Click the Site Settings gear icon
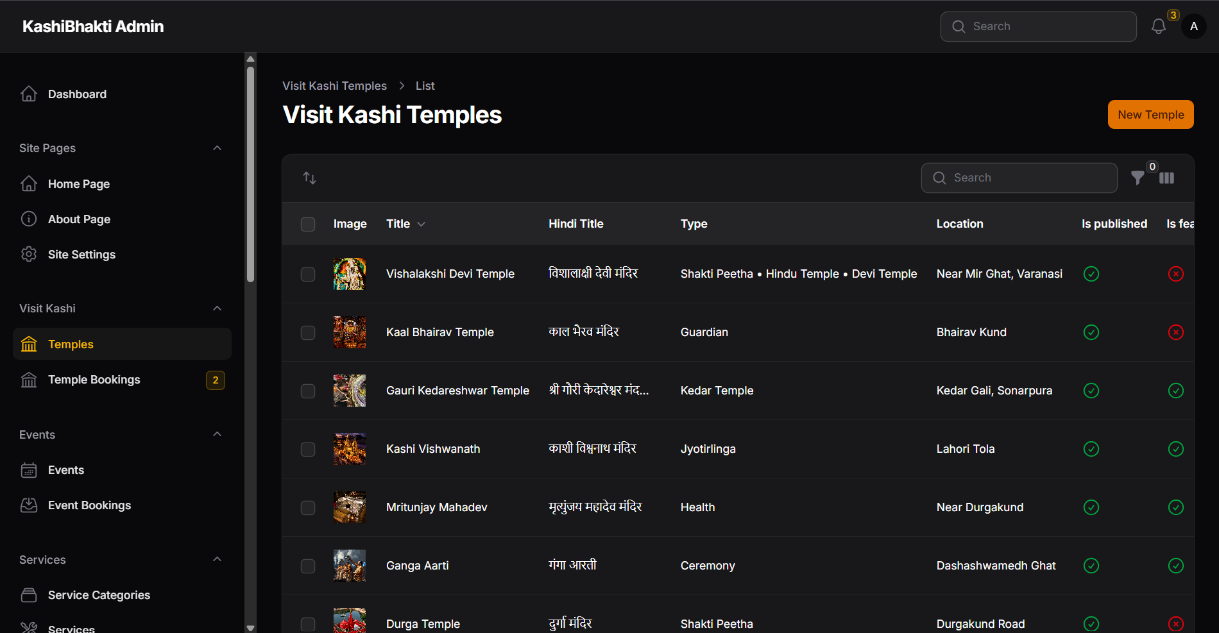The width and height of the screenshot is (1219, 633). click(29, 254)
